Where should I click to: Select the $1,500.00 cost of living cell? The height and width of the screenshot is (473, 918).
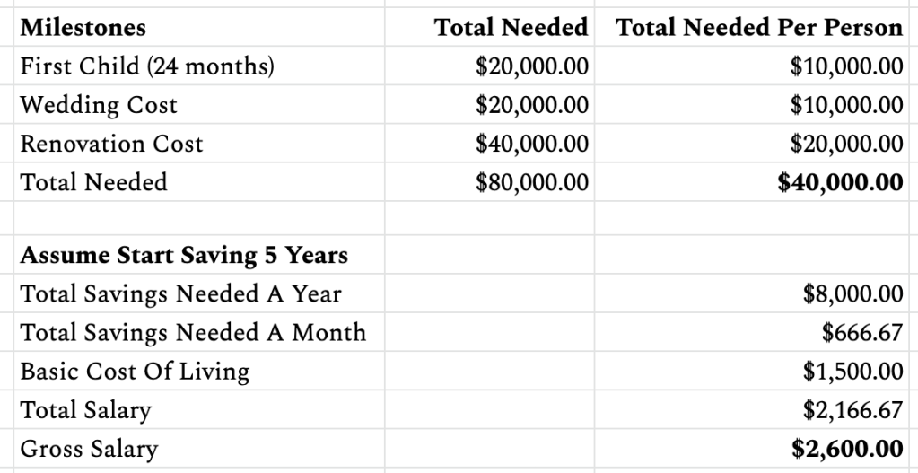852,371
